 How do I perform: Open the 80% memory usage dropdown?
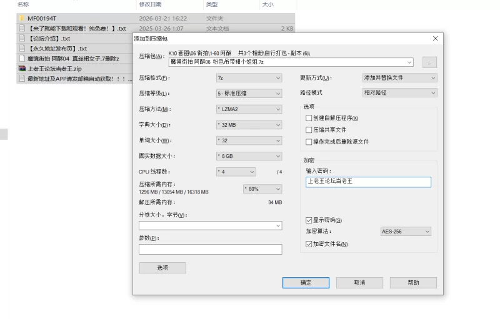coord(262,189)
